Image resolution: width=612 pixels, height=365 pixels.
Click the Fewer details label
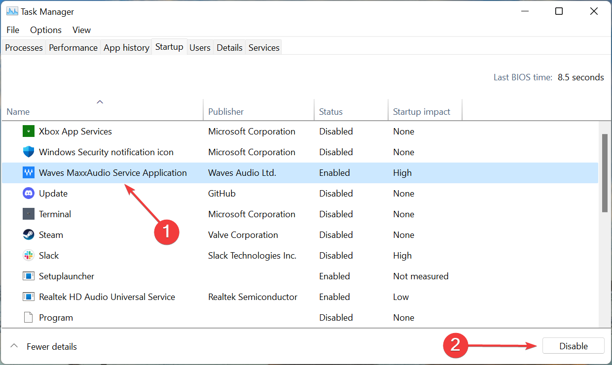52,346
